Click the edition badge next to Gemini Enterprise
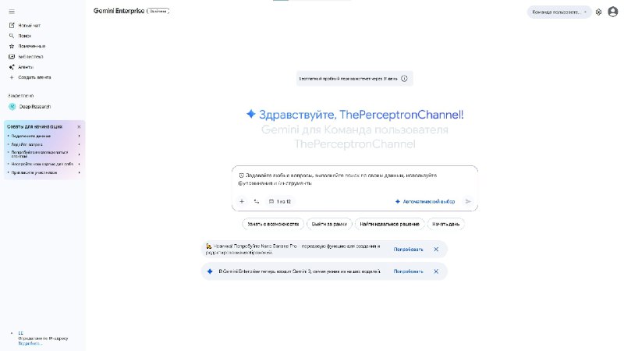Screen dimensions: 624x351 (x=158, y=11)
